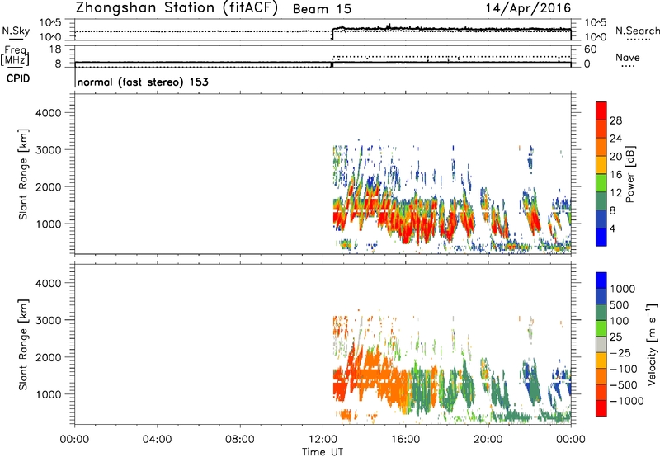Click the 'Power [dB]' colorbar label
This screenshot has height=457, width=660.
pyautogui.click(x=630, y=174)
